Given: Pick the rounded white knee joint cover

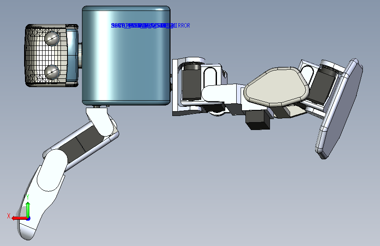Looking at the screenshot, I should [x=52, y=170].
